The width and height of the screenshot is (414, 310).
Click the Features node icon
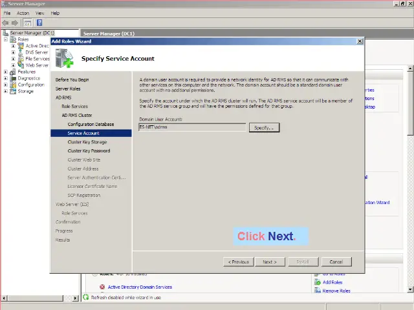13,72
